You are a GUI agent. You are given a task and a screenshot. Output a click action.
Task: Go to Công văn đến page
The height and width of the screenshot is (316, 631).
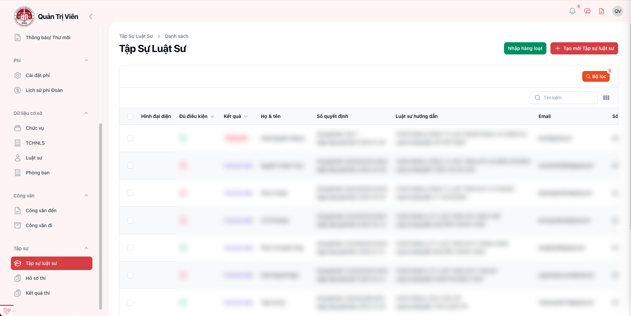41,211
